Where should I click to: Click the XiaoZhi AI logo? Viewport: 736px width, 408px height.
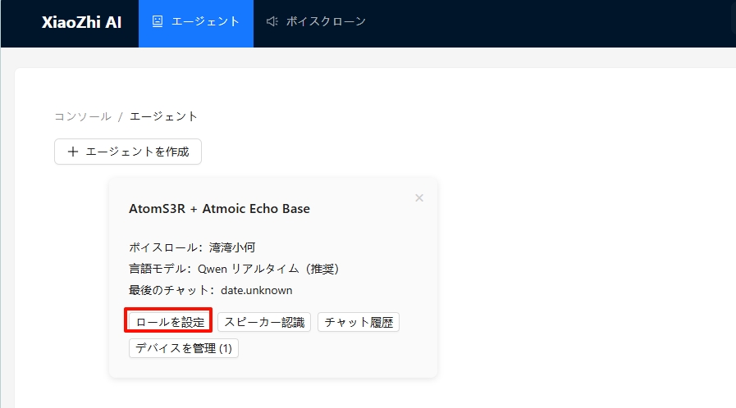(x=82, y=22)
